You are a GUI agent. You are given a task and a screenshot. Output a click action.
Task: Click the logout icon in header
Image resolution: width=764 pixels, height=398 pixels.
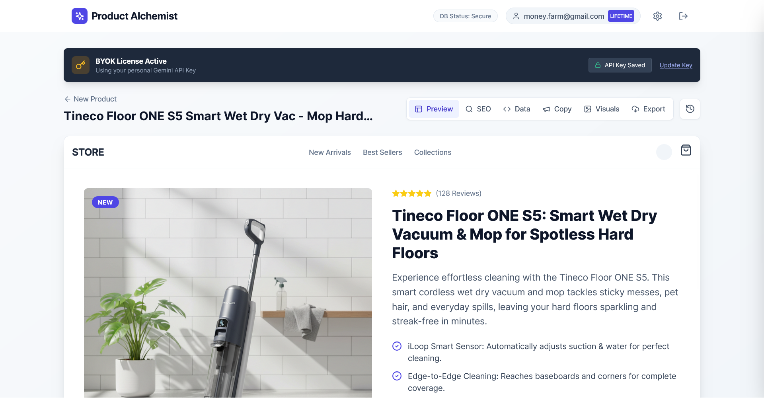click(x=683, y=16)
